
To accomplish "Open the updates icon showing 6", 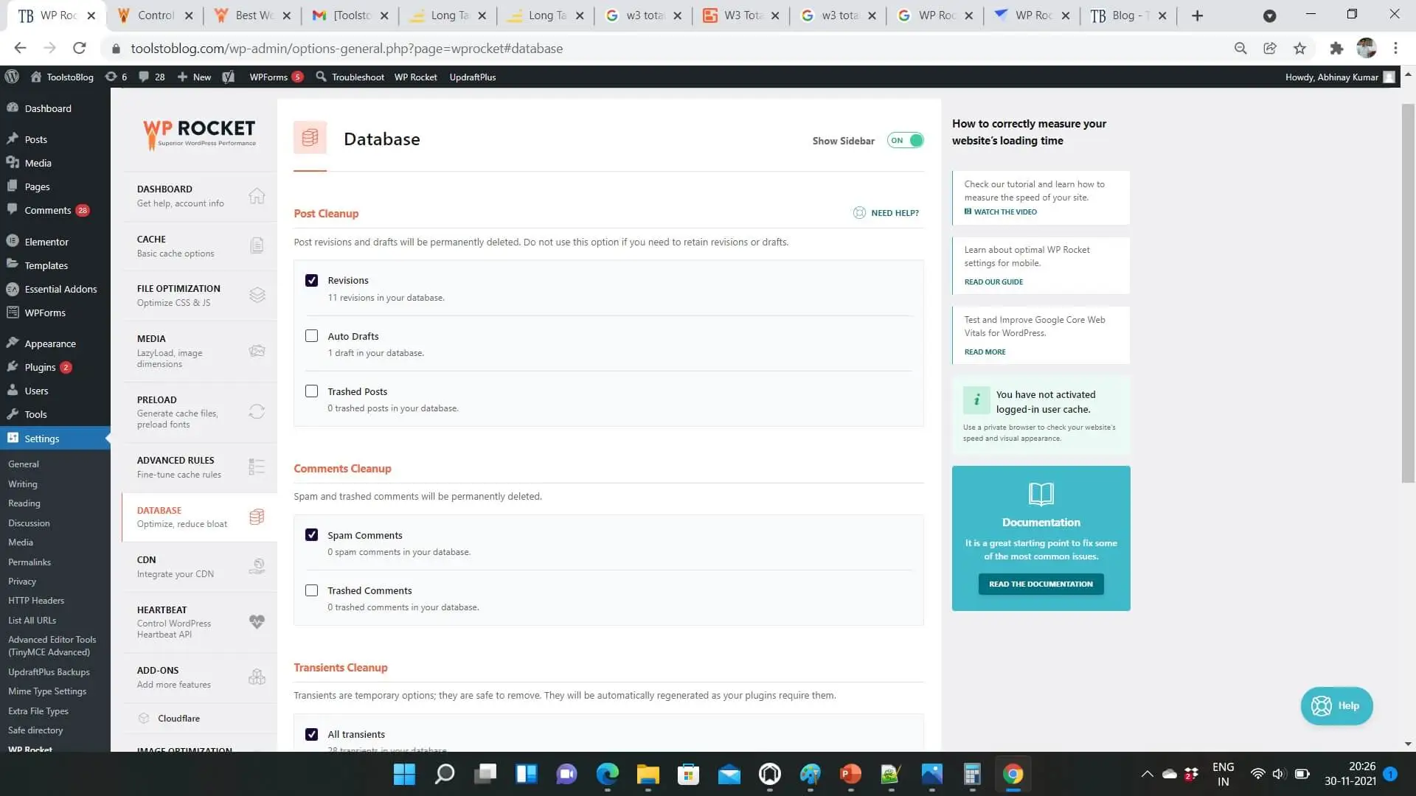I will point(116,77).
